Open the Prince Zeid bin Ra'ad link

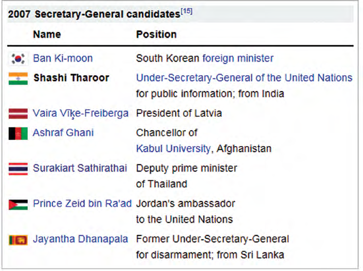tap(82, 203)
